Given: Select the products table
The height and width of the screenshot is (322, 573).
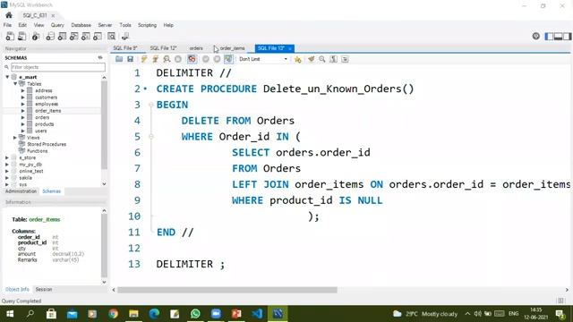Looking at the screenshot, I should (44, 124).
